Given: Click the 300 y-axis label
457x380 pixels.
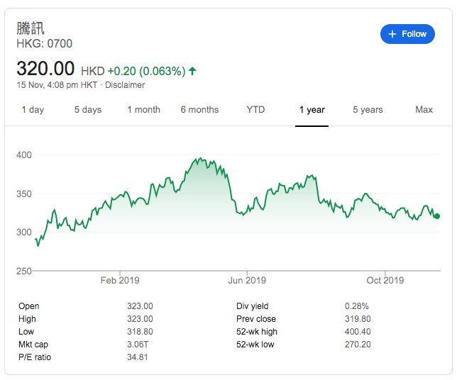Looking at the screenshot, I should coord(24,233).
